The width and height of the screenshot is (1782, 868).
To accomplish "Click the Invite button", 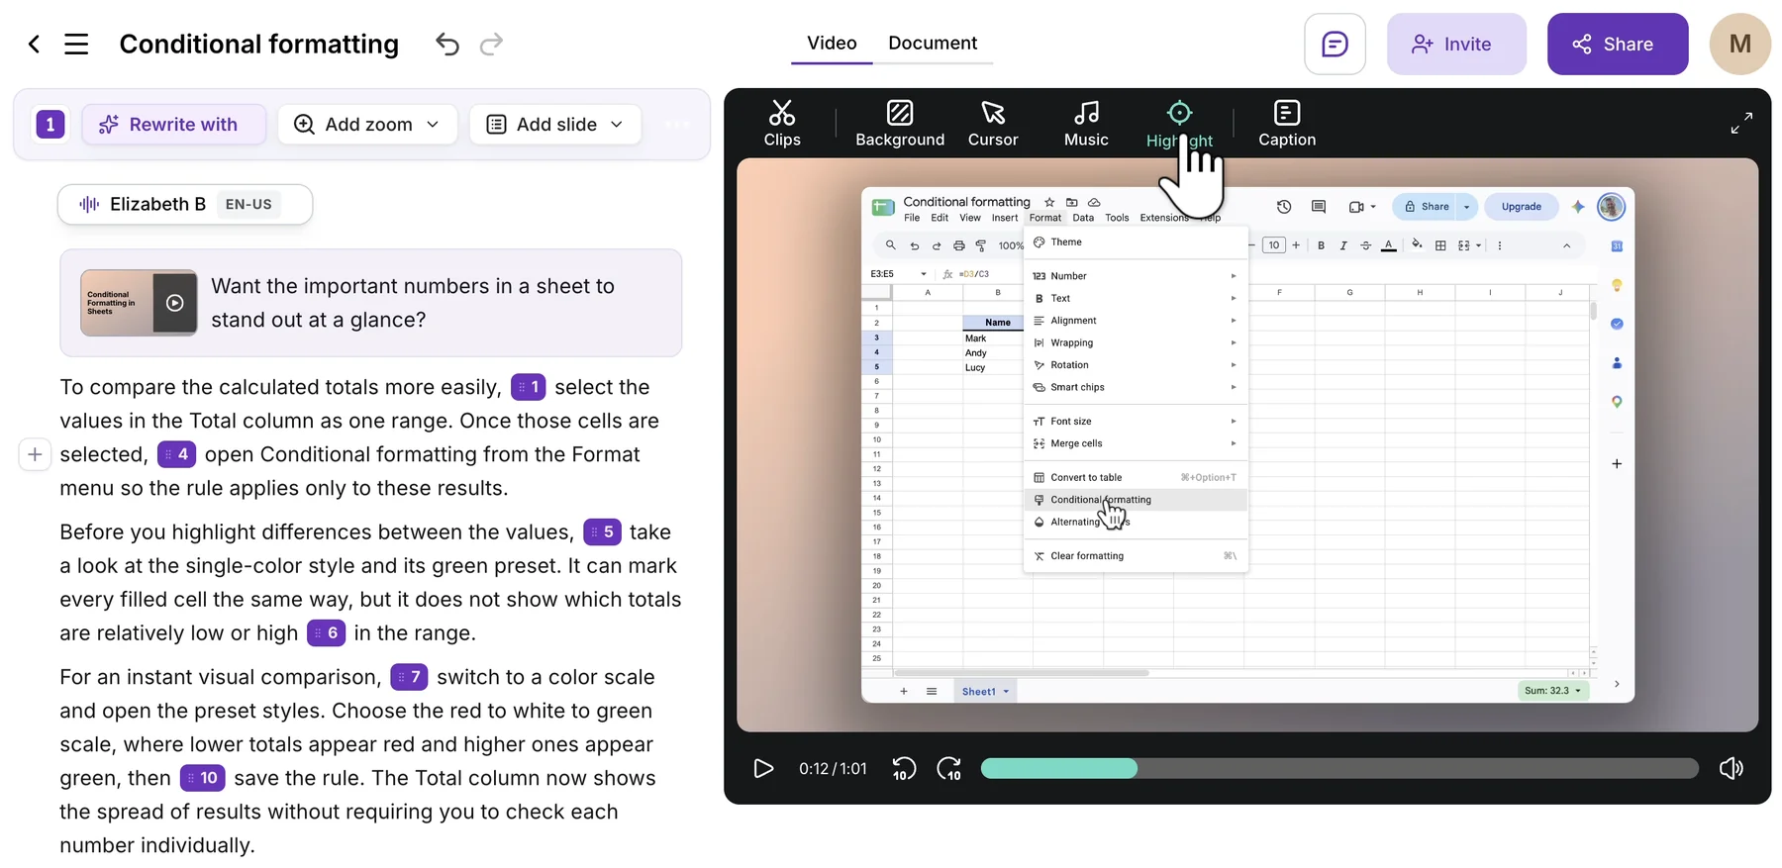I will coord(1456,45).
